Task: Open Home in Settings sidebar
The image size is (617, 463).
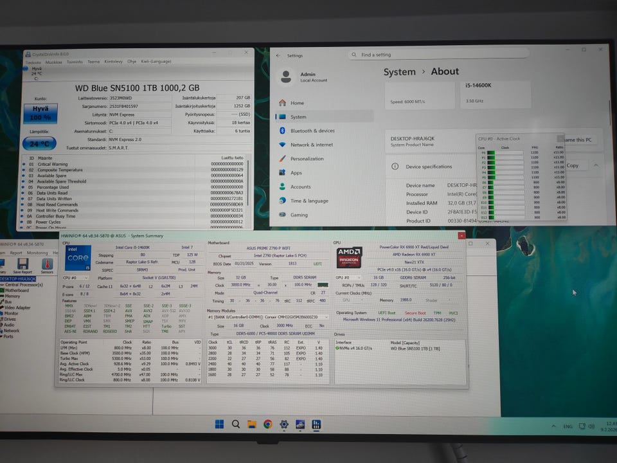Action: [x=296, y=103]
